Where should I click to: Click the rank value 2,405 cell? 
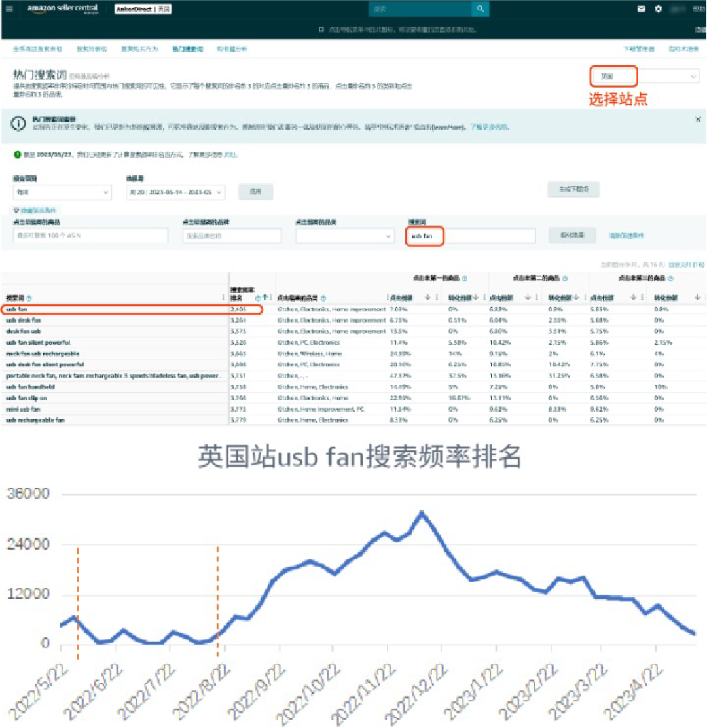[x=238, y=310]
